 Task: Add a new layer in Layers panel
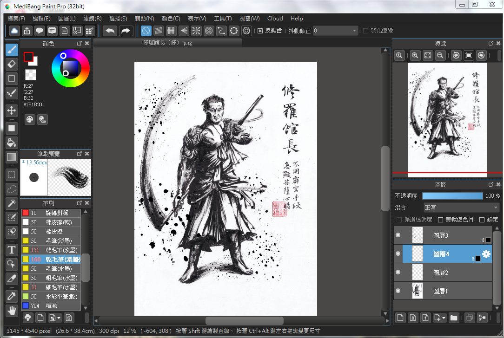pos(400,318)
